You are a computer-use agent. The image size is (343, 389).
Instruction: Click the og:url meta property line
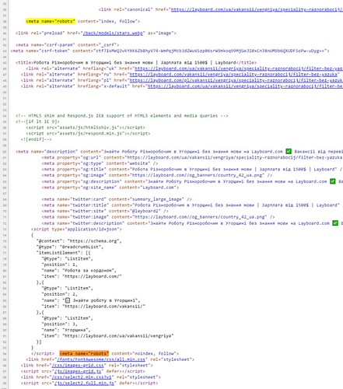point(192,157)
